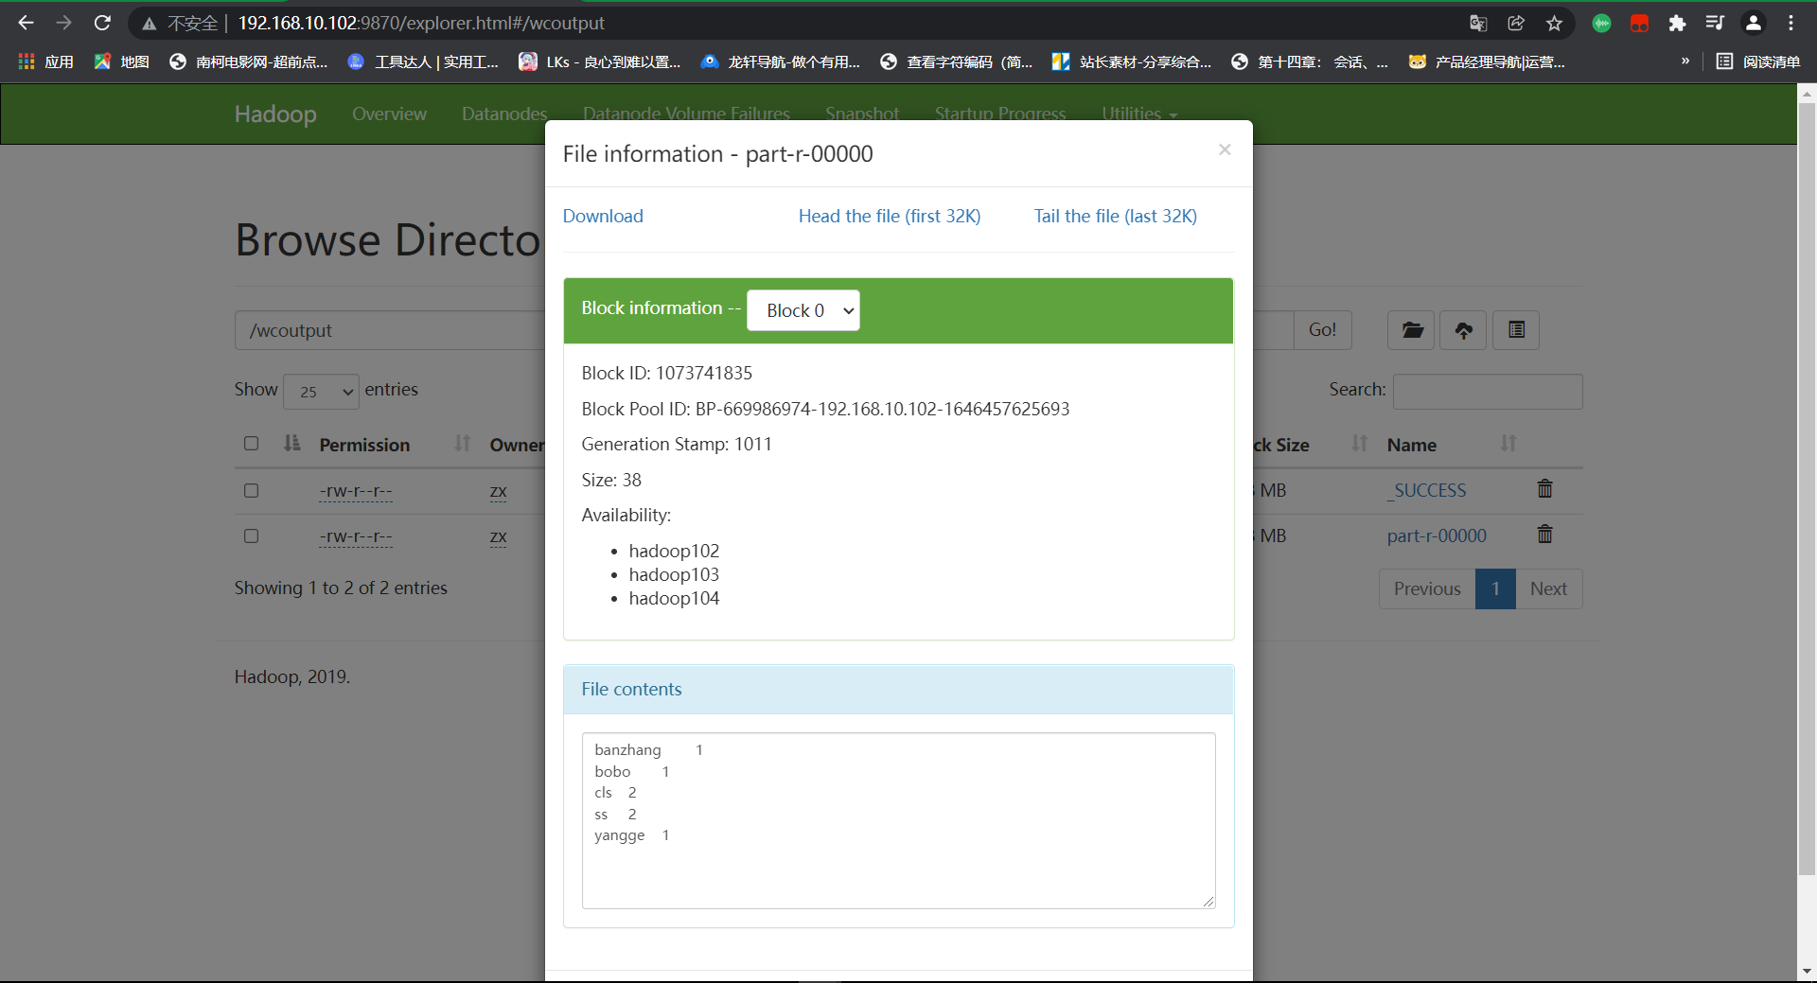Image resolution: width=1817 pixels, height=983 pixels.
Task: Click the _SUCCESS row permission -rw-r--r--
Action: [356, 491]
